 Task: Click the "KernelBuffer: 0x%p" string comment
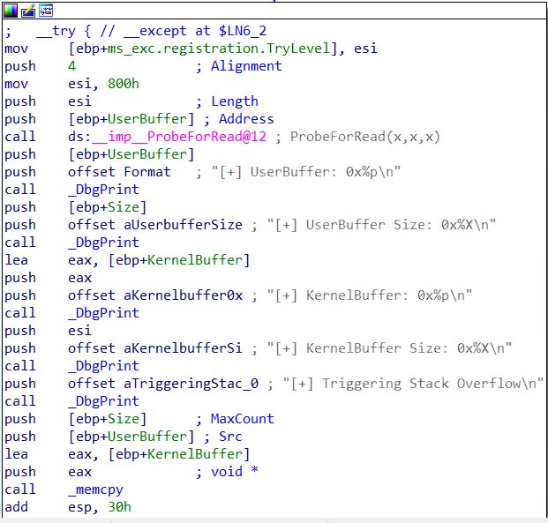coord(370,295)
